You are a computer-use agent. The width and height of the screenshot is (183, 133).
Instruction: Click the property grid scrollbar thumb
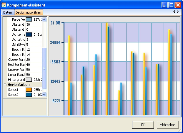[x=44, y=68]
